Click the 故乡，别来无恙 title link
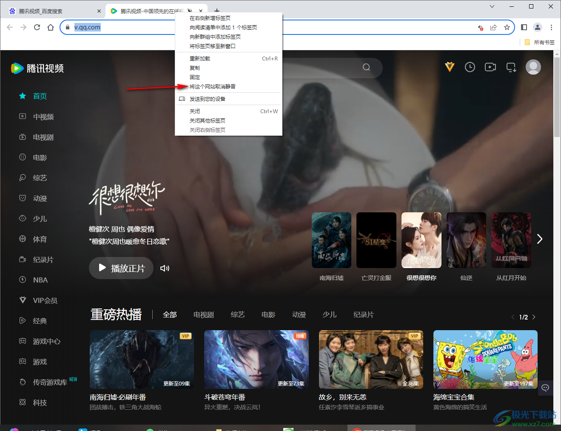The image size is (561, 431). pyautogui.click(x=342, y=397)
